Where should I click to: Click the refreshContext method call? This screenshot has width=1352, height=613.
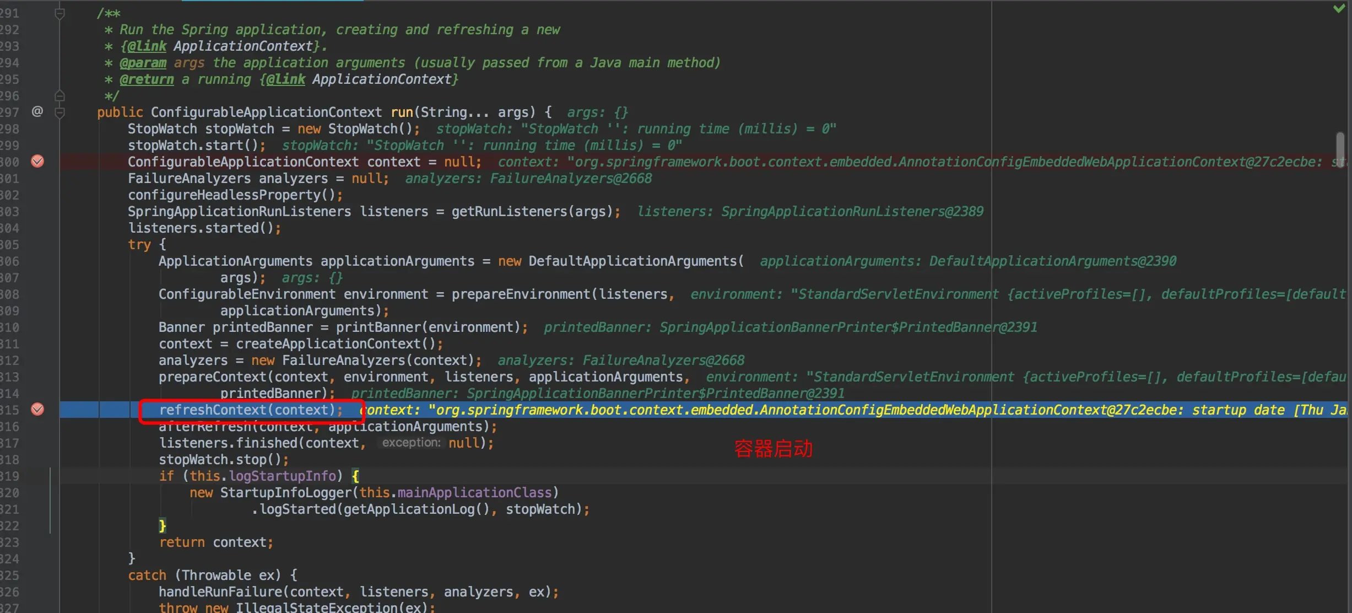pyautogui.click(x=212, y=410)
